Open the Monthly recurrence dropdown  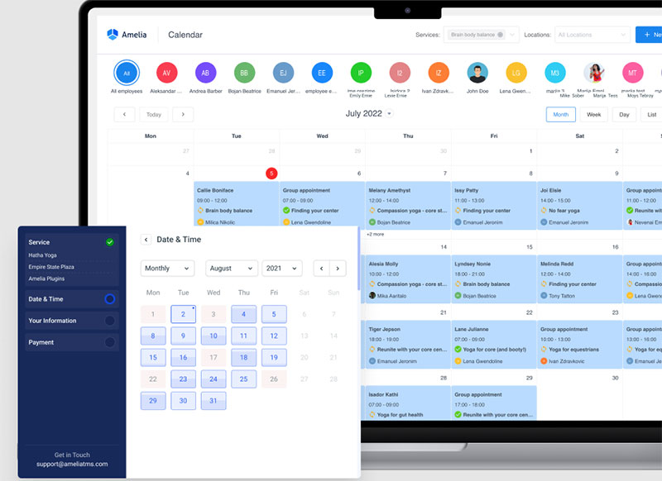tap(167, 268)
